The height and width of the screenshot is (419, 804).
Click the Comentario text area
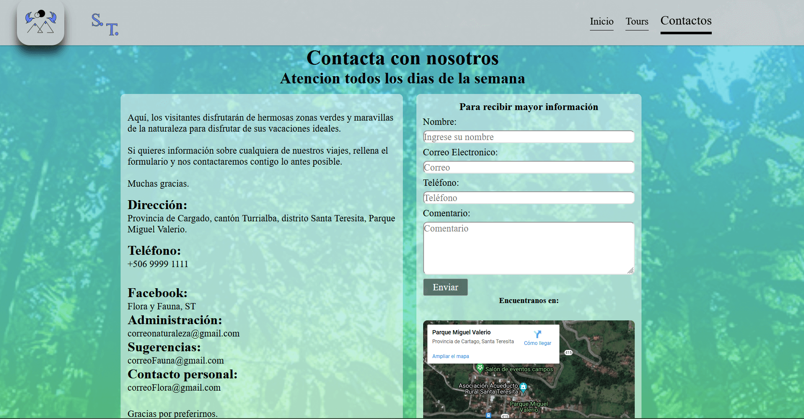pos(529,248)
